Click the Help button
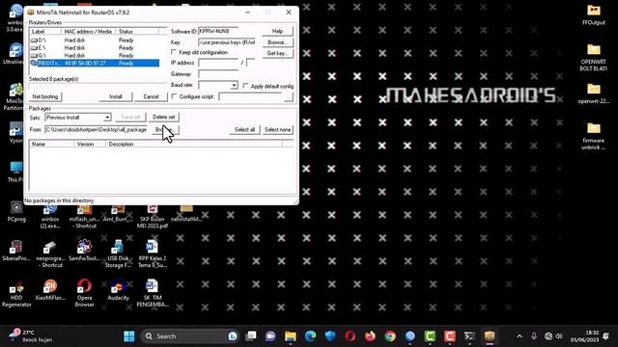 (277, 31)
